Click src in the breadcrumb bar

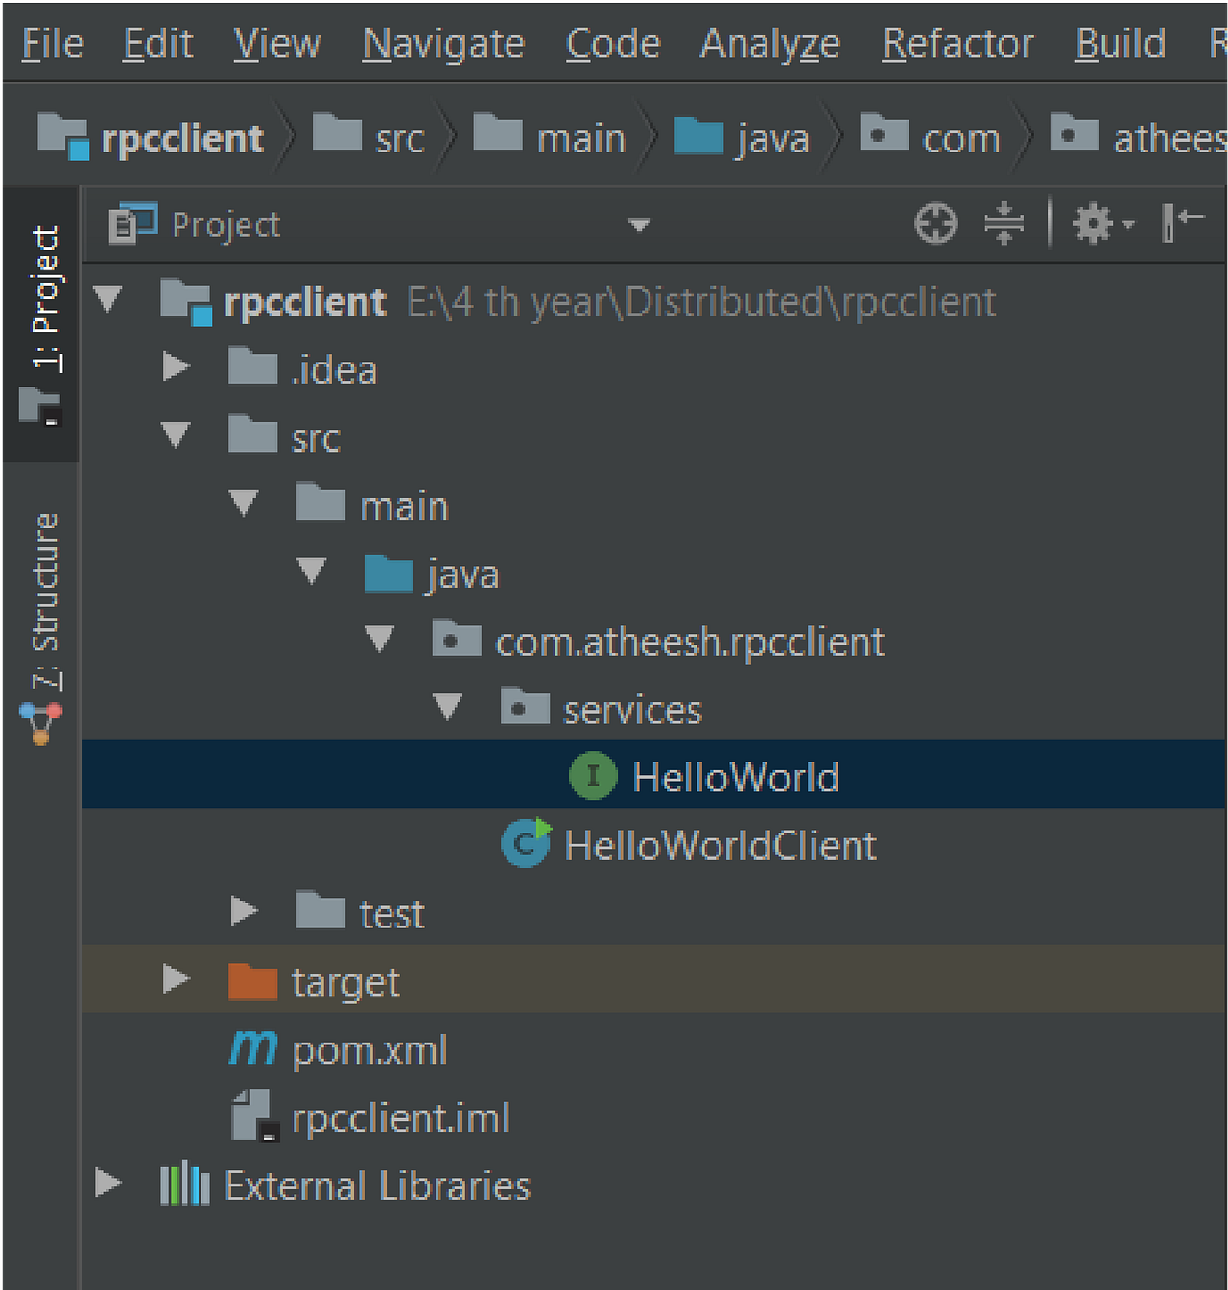pos(399,137)
